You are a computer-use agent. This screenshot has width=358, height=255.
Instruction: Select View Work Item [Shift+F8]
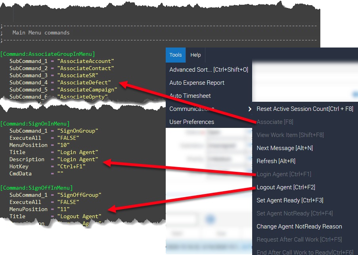290,135
